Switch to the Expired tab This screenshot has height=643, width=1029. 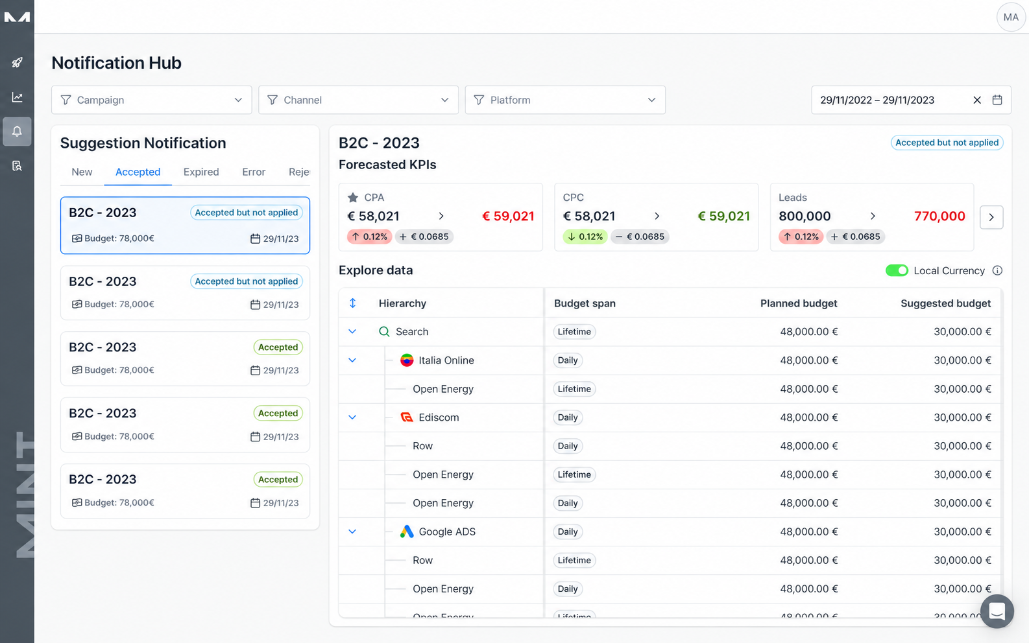coord(201,172)
